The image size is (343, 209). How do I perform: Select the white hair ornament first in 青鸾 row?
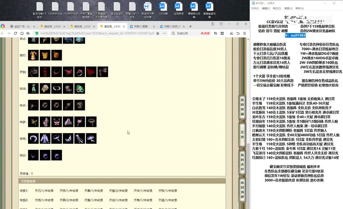click(x=33, y=138)
